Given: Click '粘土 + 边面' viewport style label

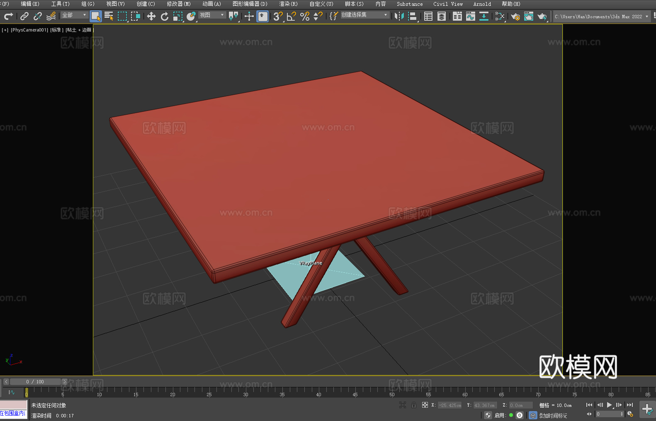Looking at the screenshot, I should (79, 30).
